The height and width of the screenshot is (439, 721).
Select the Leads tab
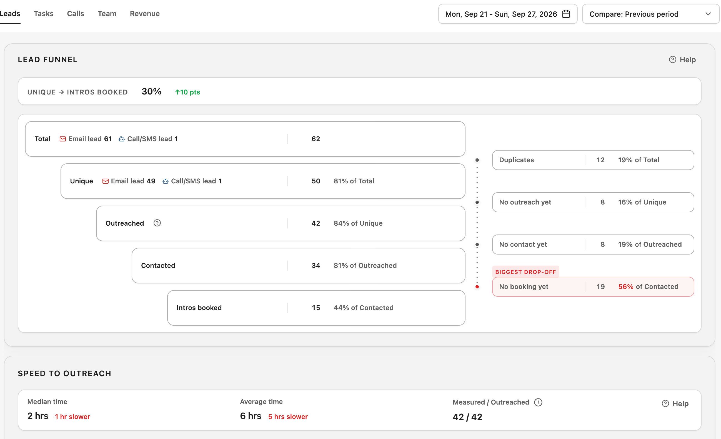(x=10, y=13)
